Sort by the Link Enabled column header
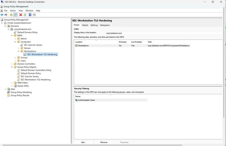 coord(138,42)
